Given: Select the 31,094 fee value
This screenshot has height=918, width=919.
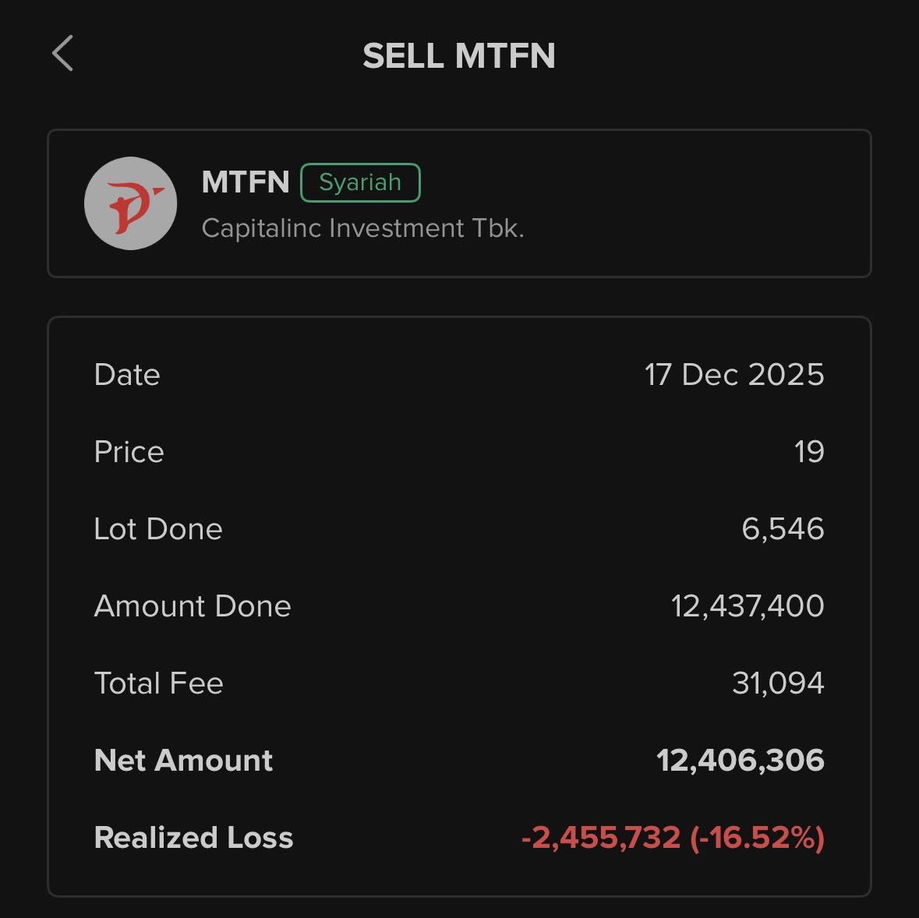Looking at the screenshot, I should pos(777,683).
